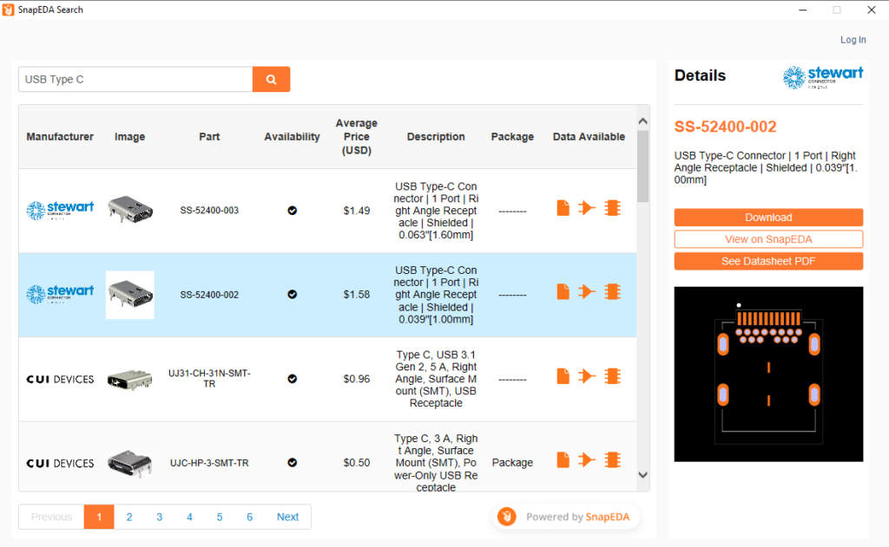This screenshot has width=889, height=547.
Task: Click availability checkmark for SS-52400-002
Action: [x=292, y=295]
